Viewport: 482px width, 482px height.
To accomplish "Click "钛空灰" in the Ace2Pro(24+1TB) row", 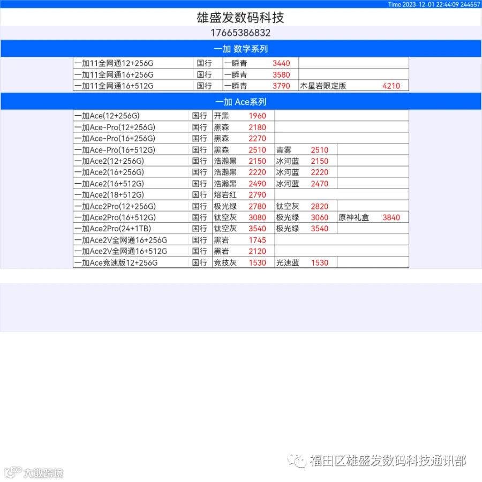I will point(225,229).
